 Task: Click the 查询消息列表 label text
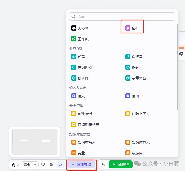tap(89, 125)
